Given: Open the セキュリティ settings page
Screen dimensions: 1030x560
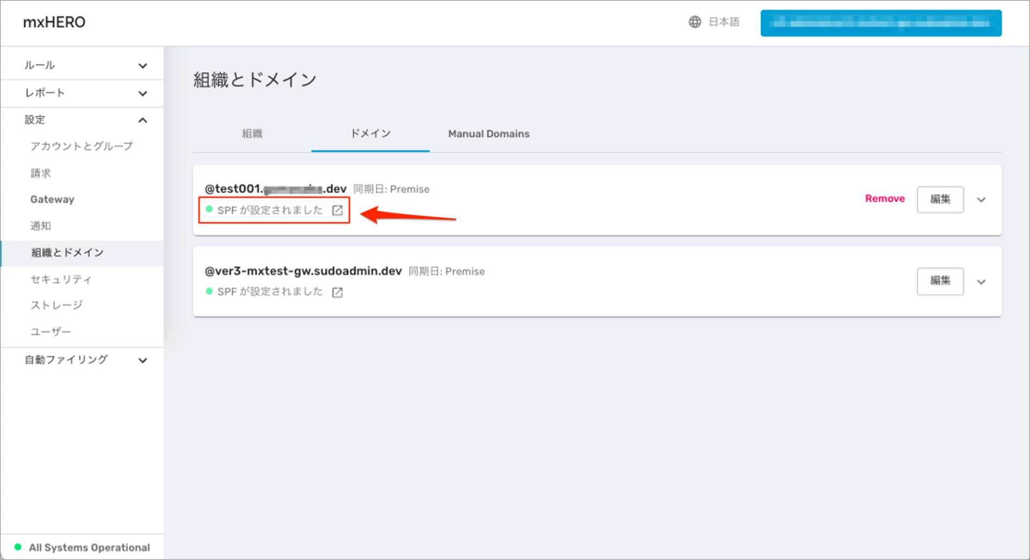Looking at the screenshot, I should pyautogui.click(x=61, y=279).
